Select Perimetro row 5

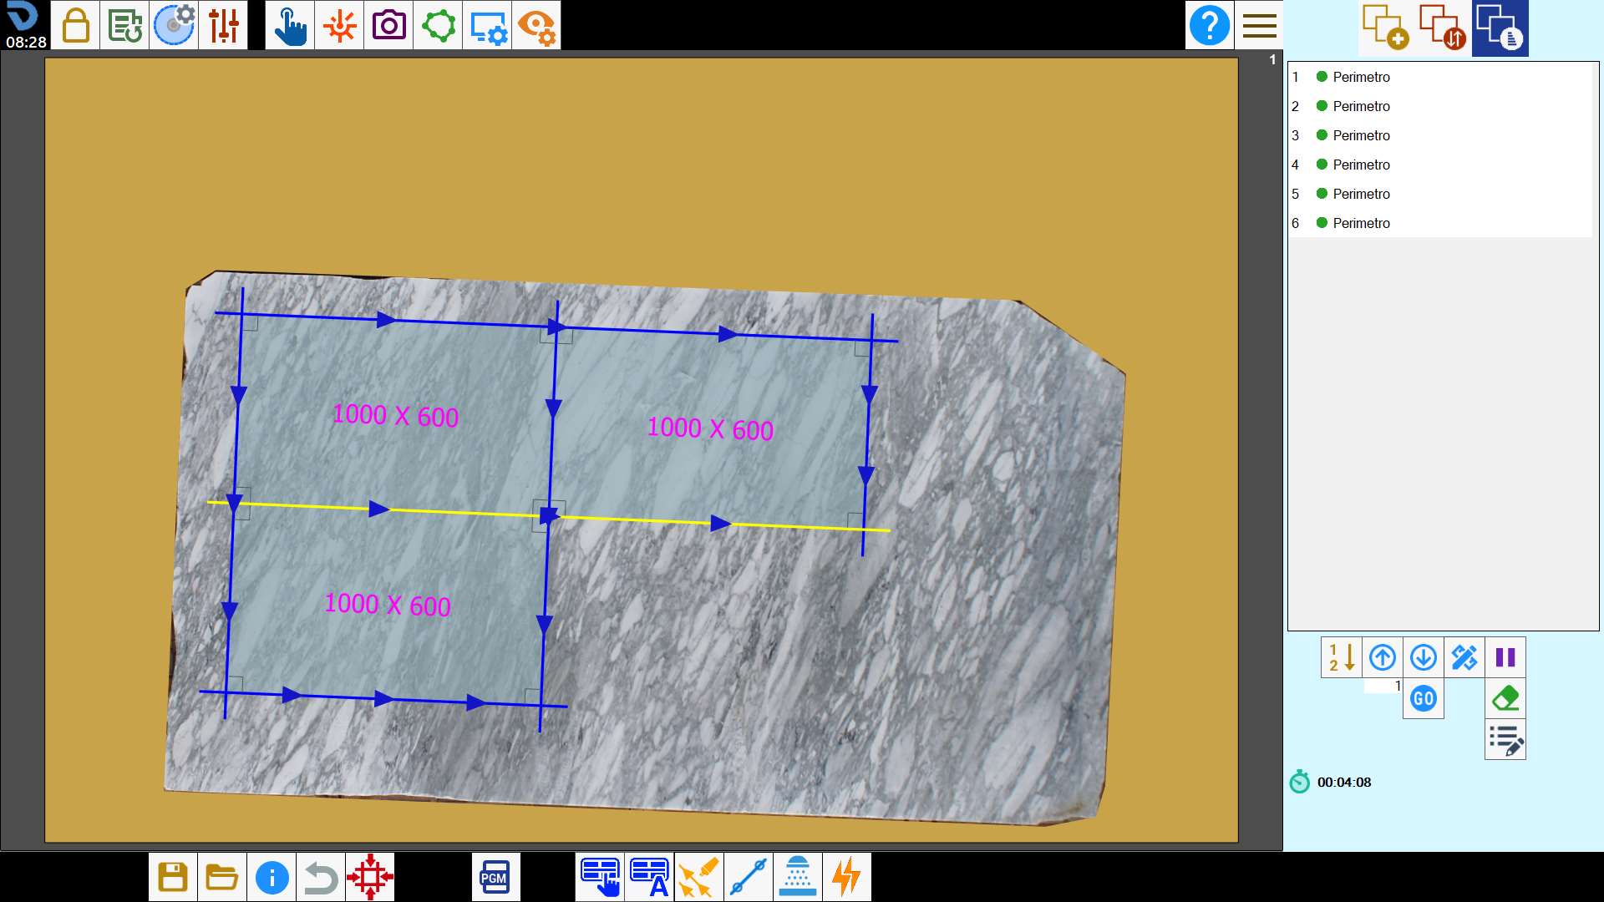click(x=1440, y=194)
